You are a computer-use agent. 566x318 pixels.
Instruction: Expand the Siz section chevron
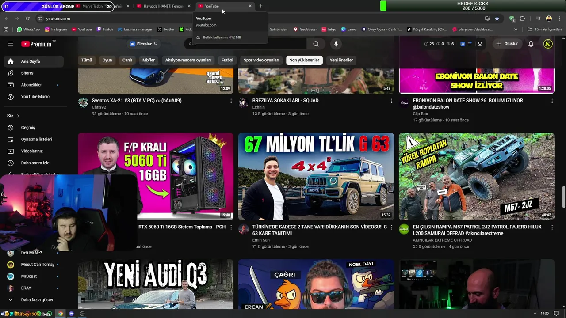tap(18, 116)
